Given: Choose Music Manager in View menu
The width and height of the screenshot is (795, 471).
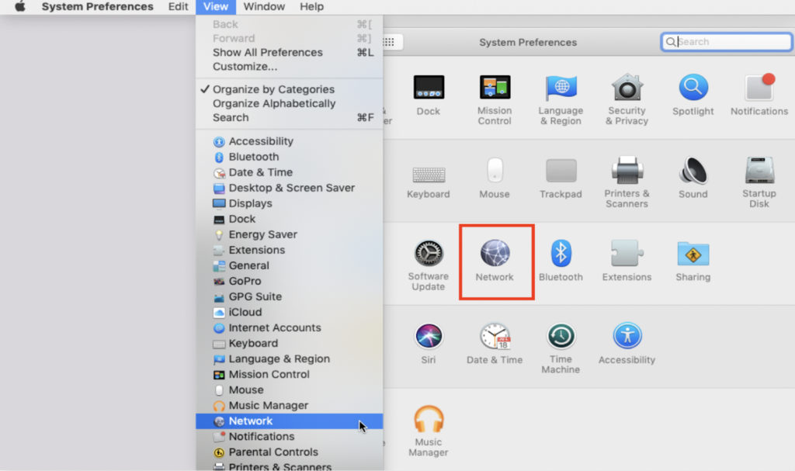Looking at the screenshot, I should click(290, 406).
